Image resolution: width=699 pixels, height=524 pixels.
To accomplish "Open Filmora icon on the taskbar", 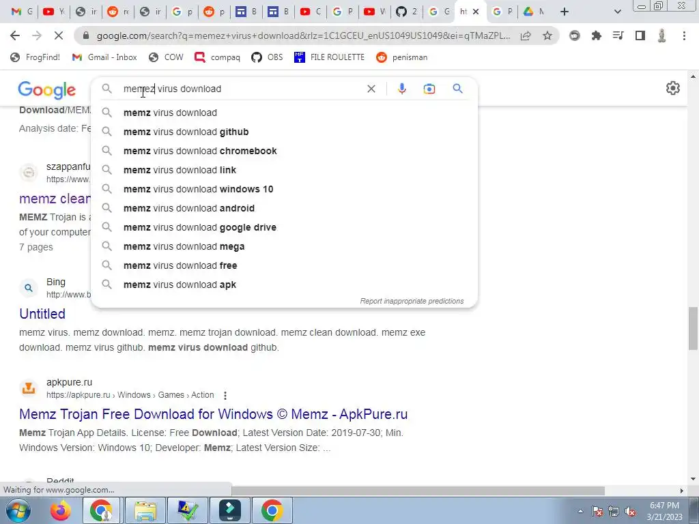I will click(x=230, y=510).
